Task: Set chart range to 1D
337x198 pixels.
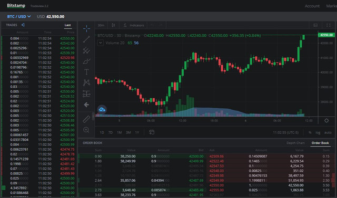Action: click(x=102, y=133)
